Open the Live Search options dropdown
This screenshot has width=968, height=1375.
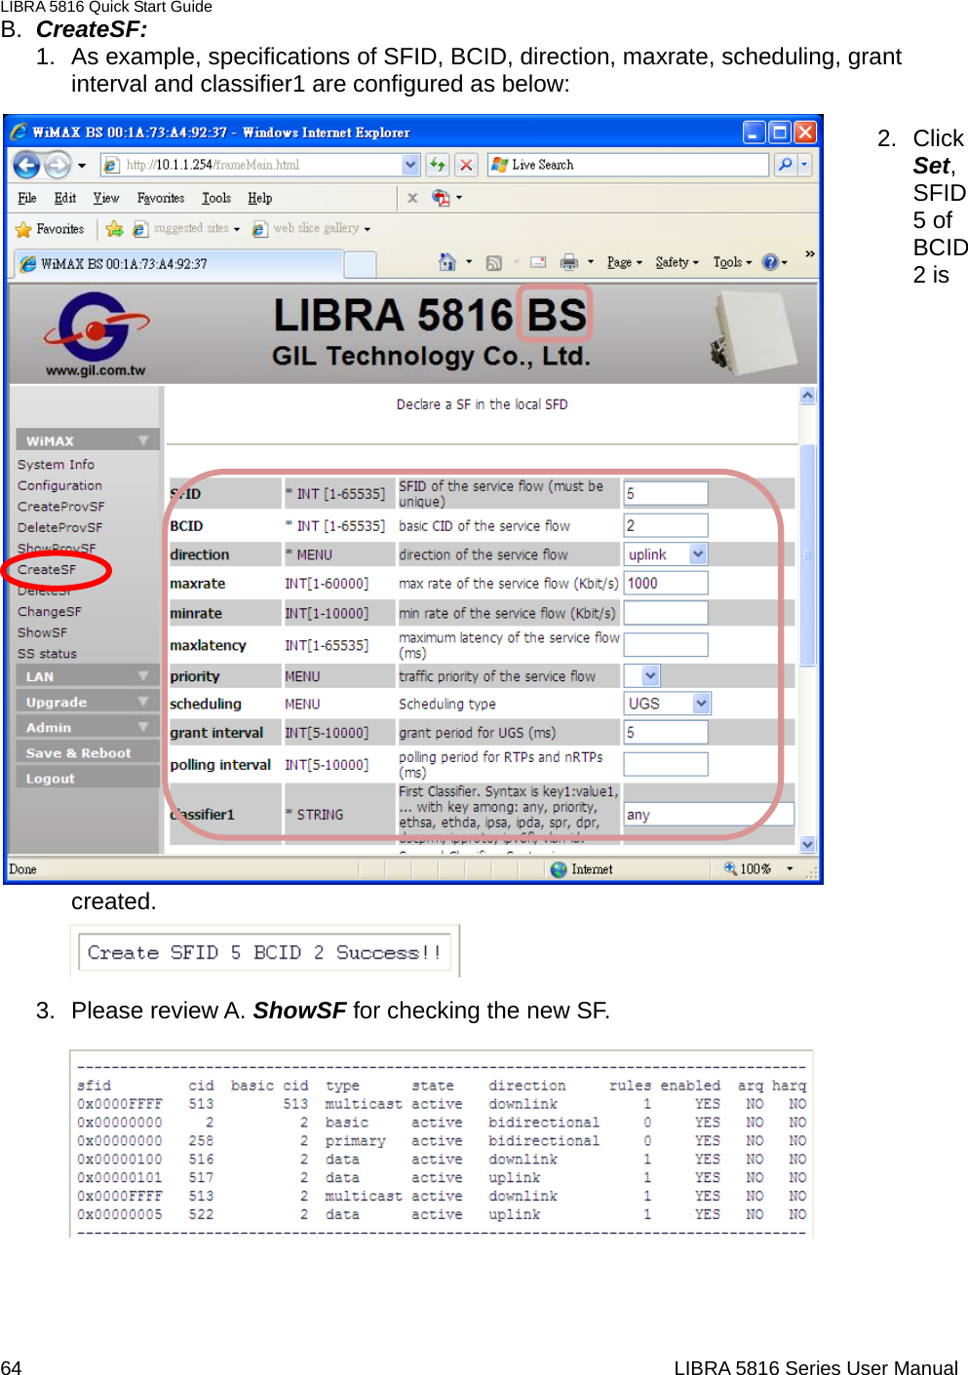805,165
